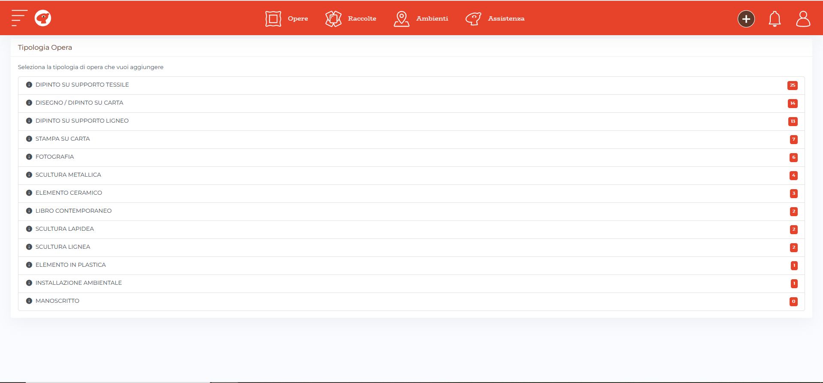Image resolution: width=823 pixels, height=383 pixels.
Task: Click info icon for Elemento ceramico
Action: (x=29, y=193)
